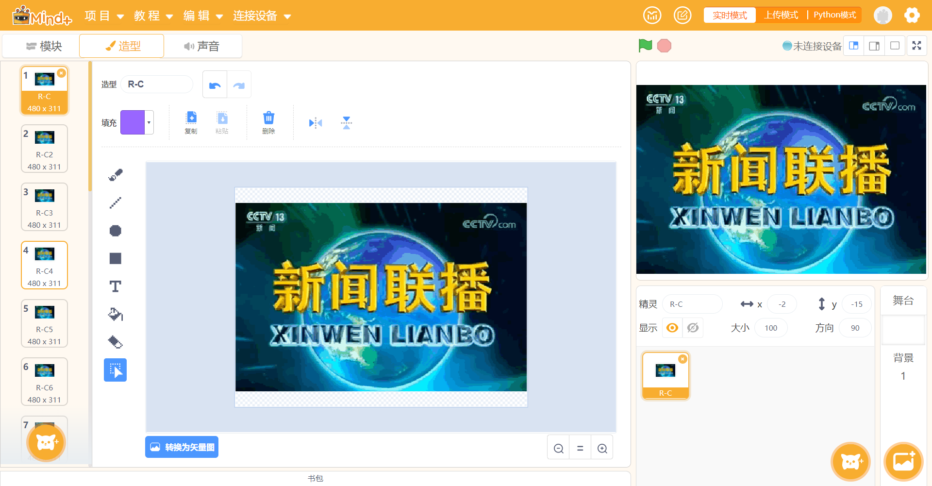The width and height of the screenshot is (932, 486).
Task: Click the green flag to run
Action: [x=645, y=46]
